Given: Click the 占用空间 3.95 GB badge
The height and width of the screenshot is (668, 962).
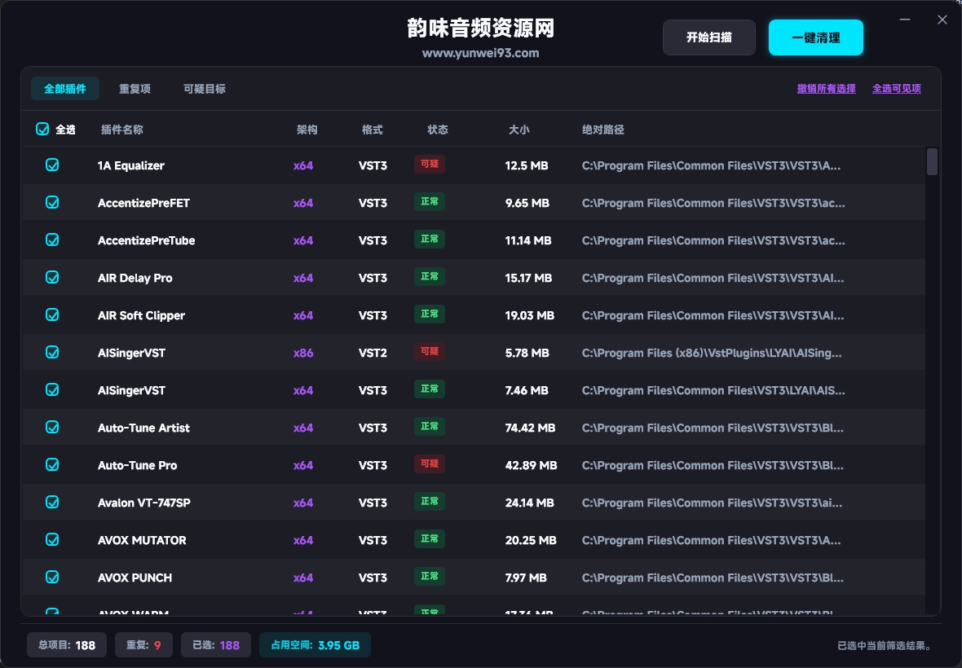Looking at the screenshot, I should point(316,644).
